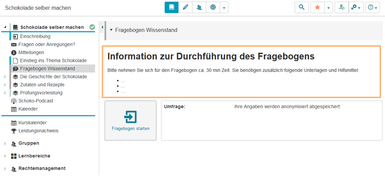
Task: Click the search magnifier icon
Action: pyautogui.click(x=302, y=7)
